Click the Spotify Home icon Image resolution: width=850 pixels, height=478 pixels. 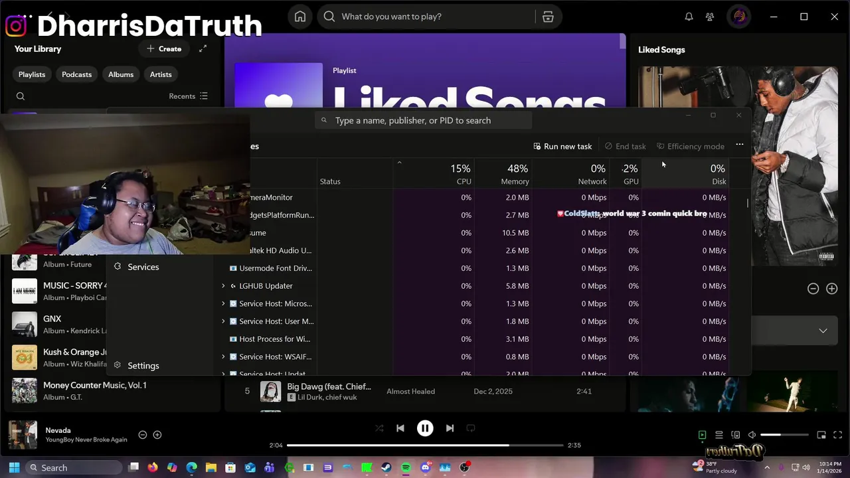[x=300, y=17]
